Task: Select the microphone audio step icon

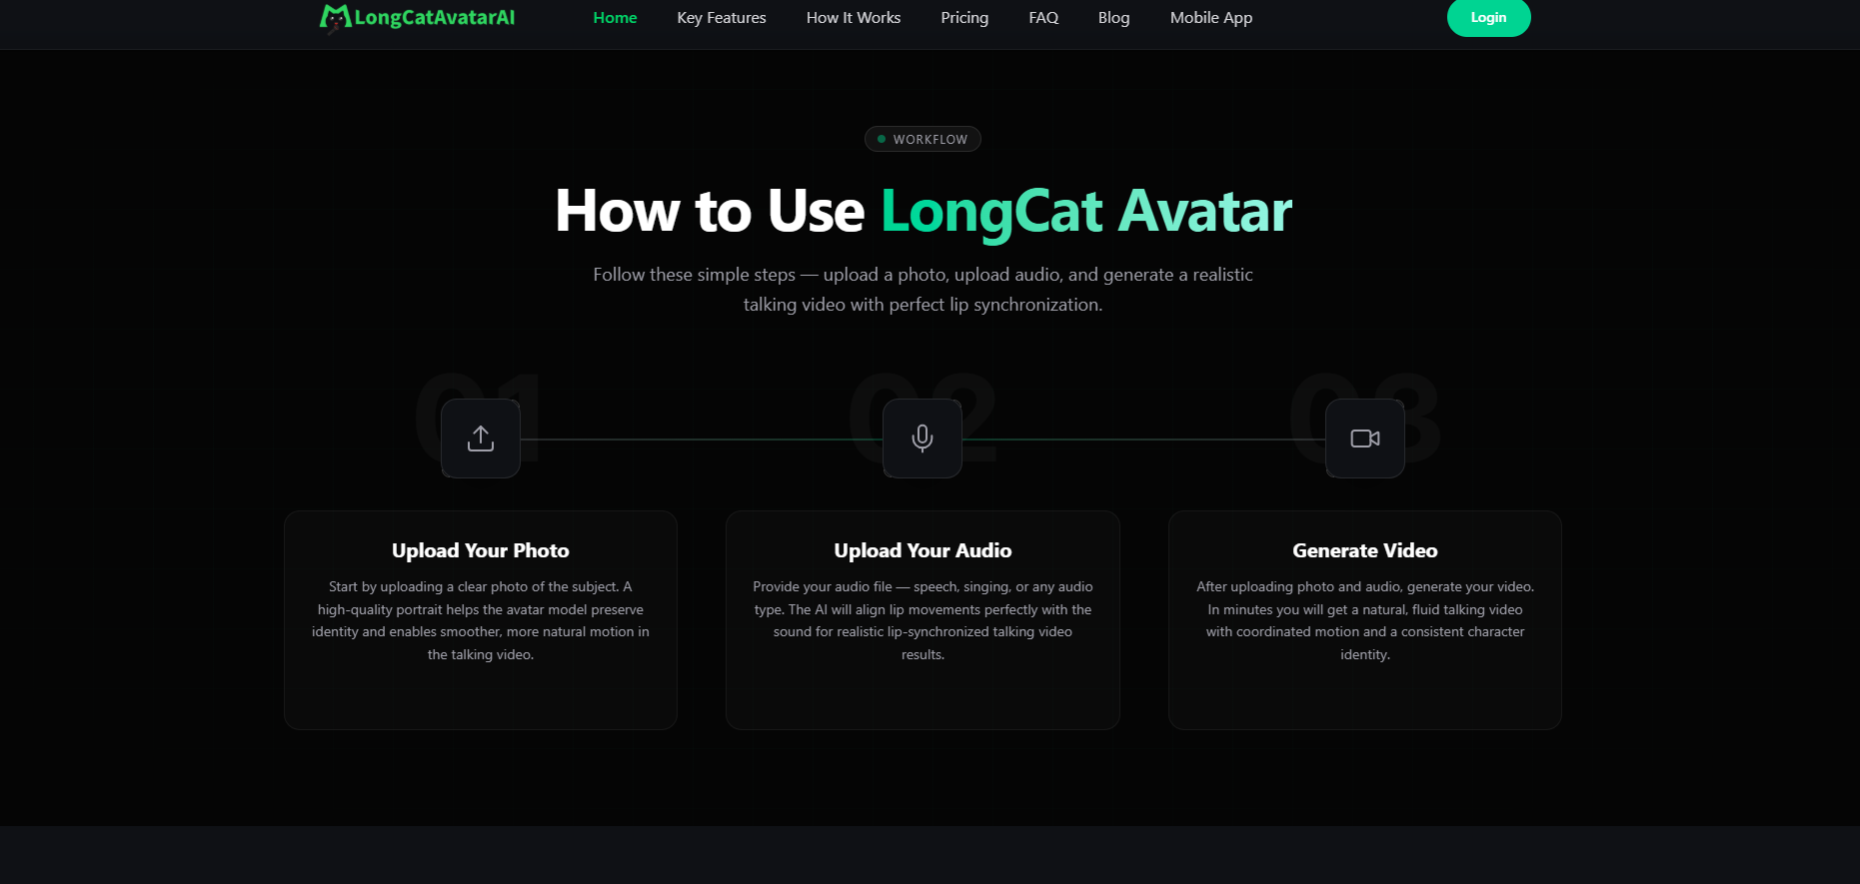Action: 923,439
